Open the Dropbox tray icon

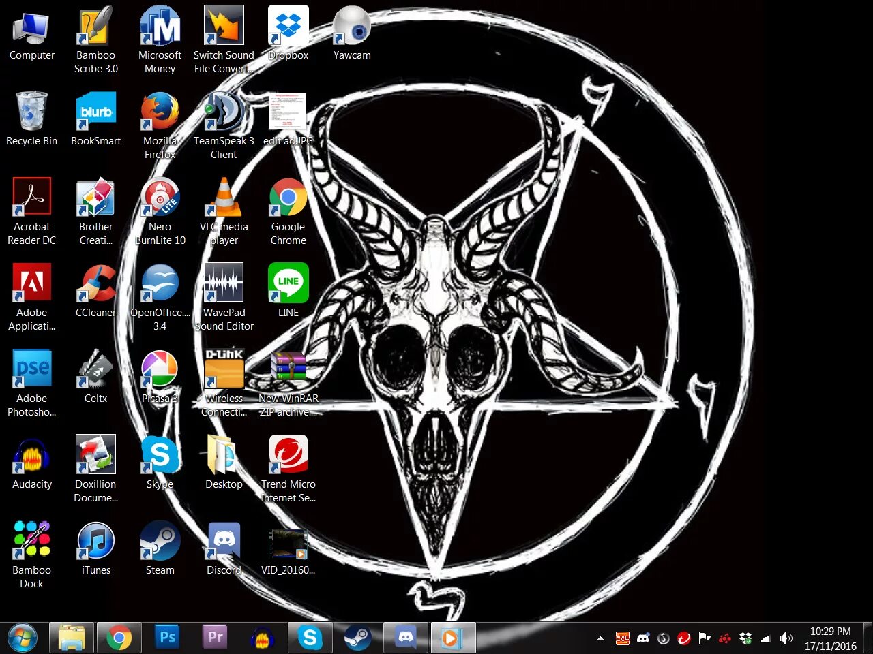(745, 638)
